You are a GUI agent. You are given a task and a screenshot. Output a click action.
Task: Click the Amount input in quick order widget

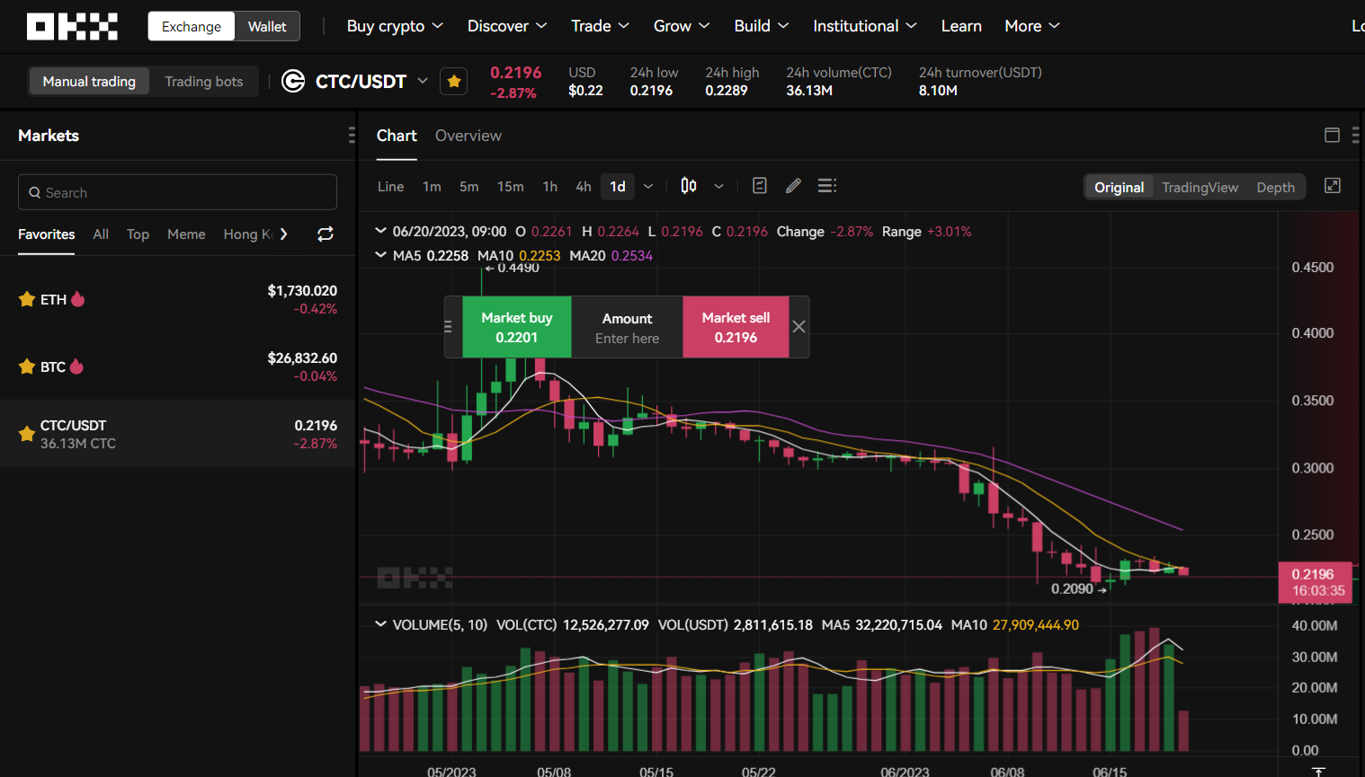point(628,327)
